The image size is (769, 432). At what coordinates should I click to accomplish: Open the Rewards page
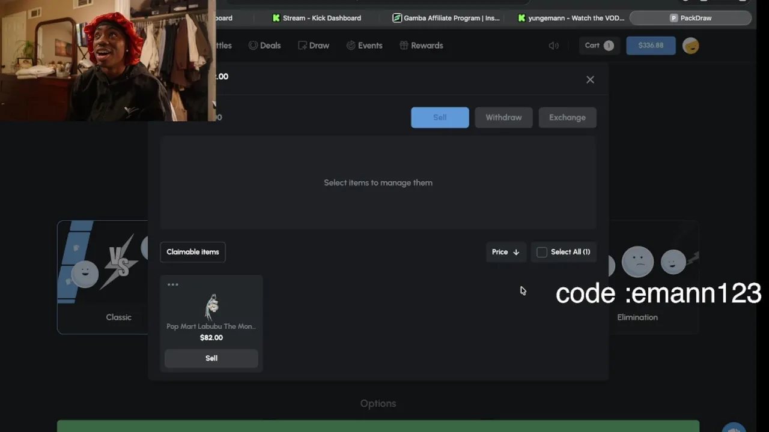pyautogui.click(x=421, y=46)
